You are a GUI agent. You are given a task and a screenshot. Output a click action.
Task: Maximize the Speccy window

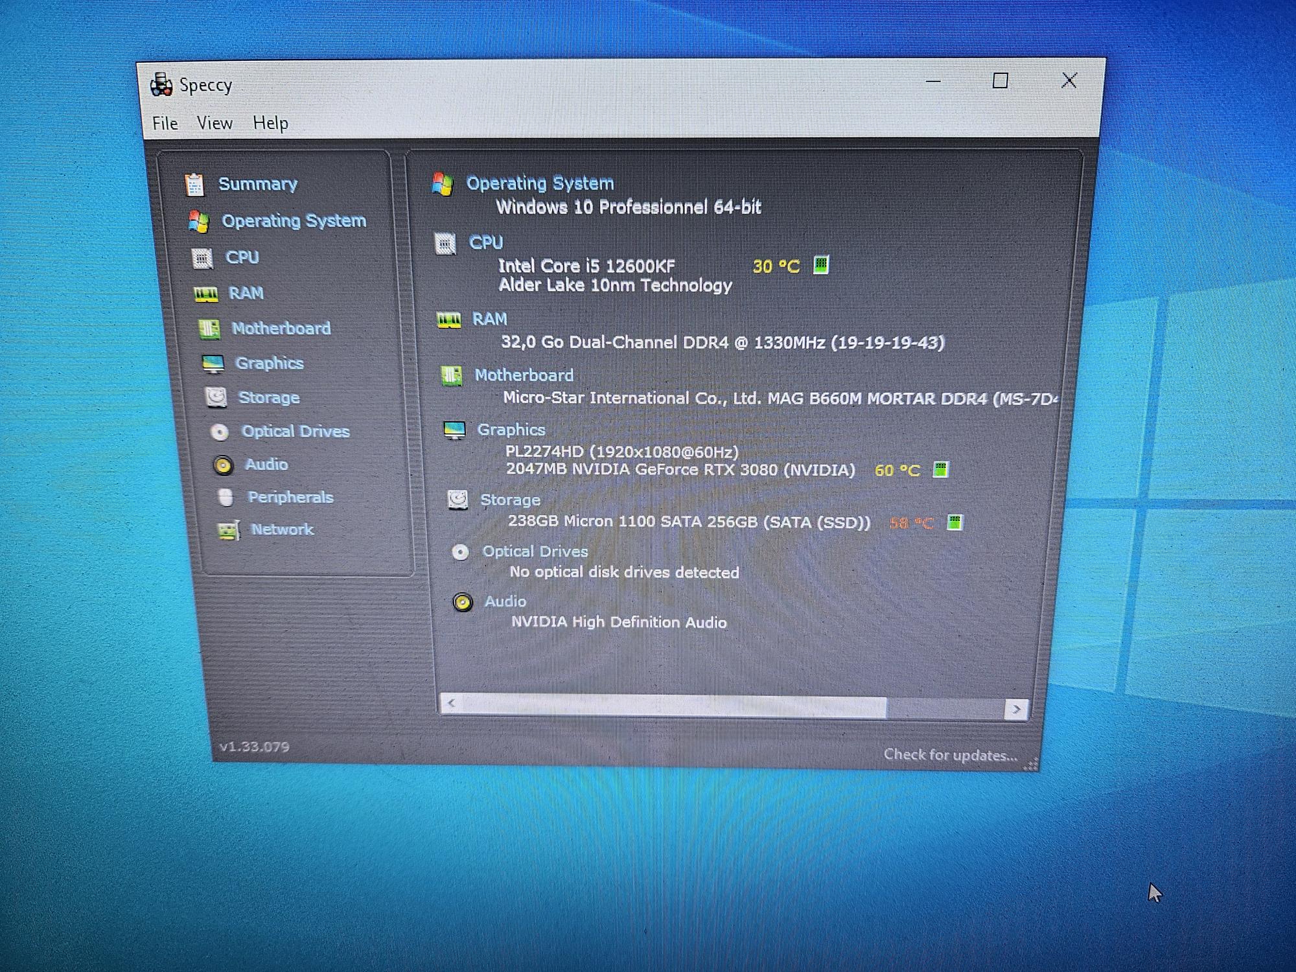[x=1001, y=81]
